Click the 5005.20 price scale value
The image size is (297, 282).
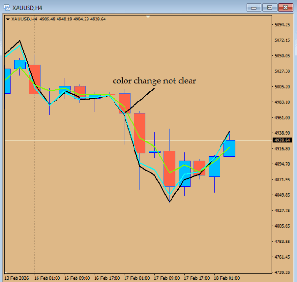282,87
